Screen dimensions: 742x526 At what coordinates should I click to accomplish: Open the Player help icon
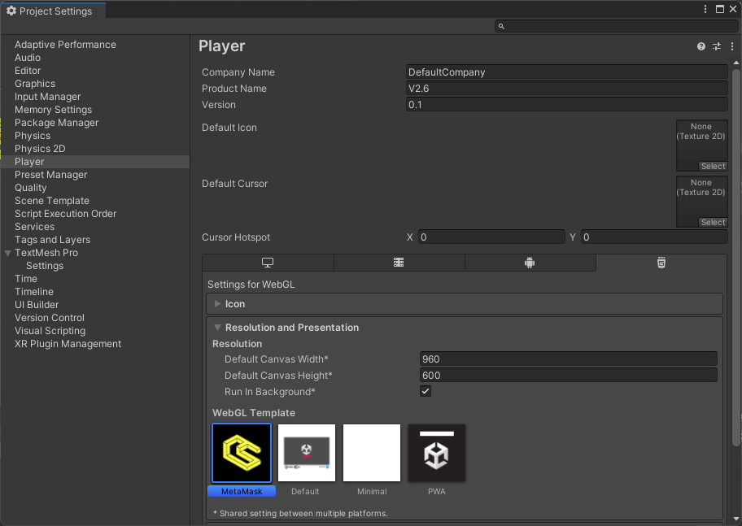[701, 47]
